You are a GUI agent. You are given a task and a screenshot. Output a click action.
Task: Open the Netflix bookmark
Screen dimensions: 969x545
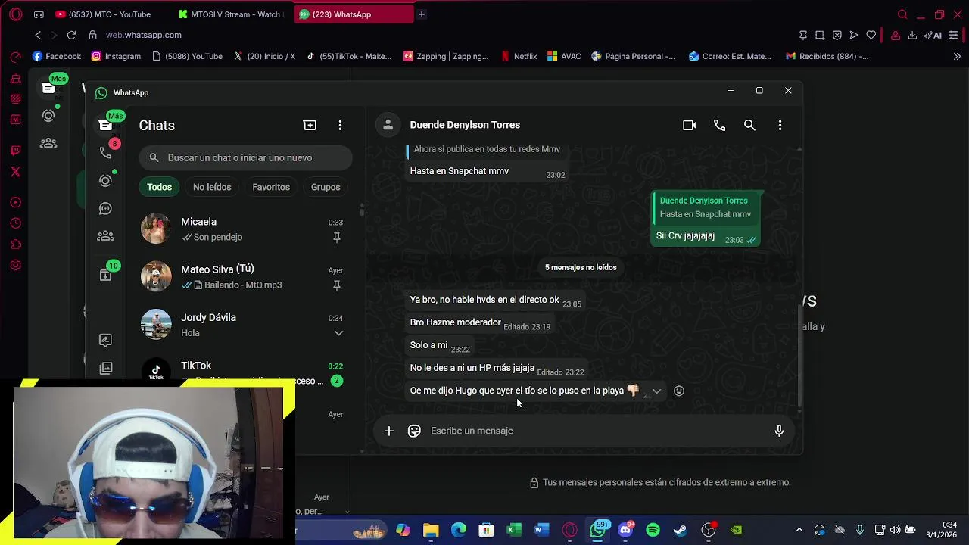coord(519,56)
